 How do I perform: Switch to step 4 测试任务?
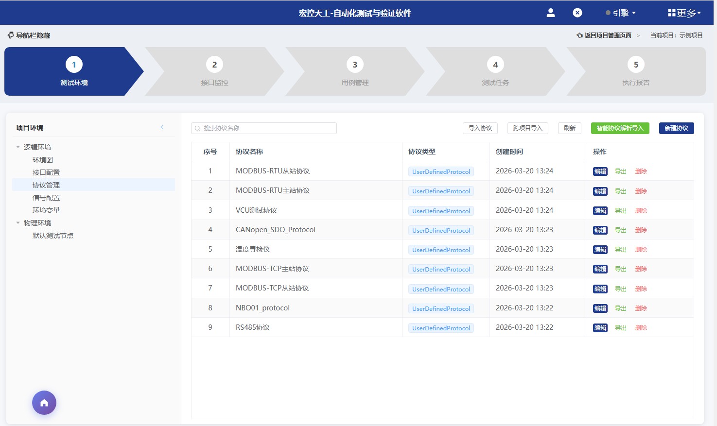point(495,71)
